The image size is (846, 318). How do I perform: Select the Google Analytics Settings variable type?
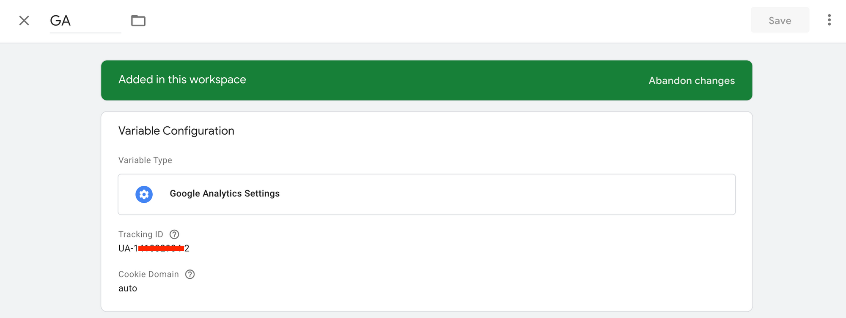(x=426, y=194)
